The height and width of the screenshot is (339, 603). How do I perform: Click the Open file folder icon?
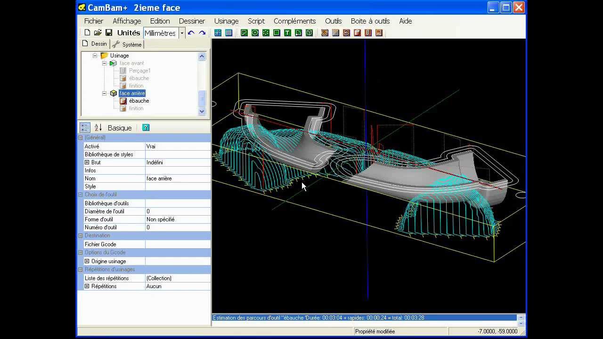tap(98, 32)
